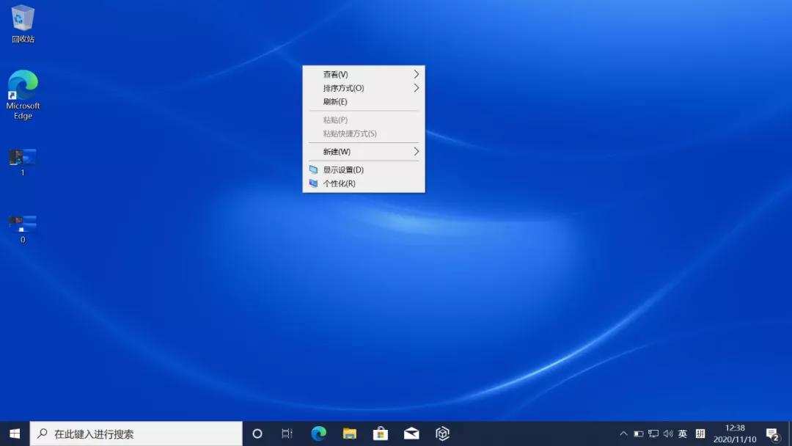Viewport: 792px width, 446px height.
Task: Toggle input language via the 英 tray indicator
Action: click(683, 433)
